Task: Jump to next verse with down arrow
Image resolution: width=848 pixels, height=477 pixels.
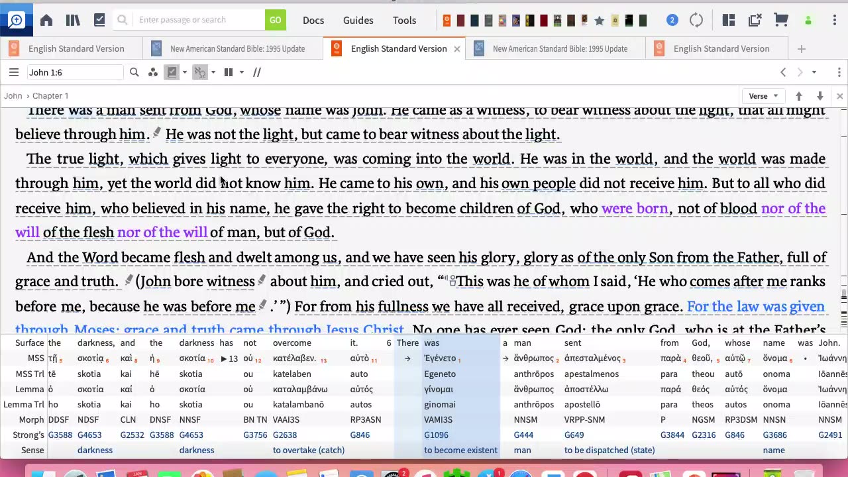Action: 820,96
